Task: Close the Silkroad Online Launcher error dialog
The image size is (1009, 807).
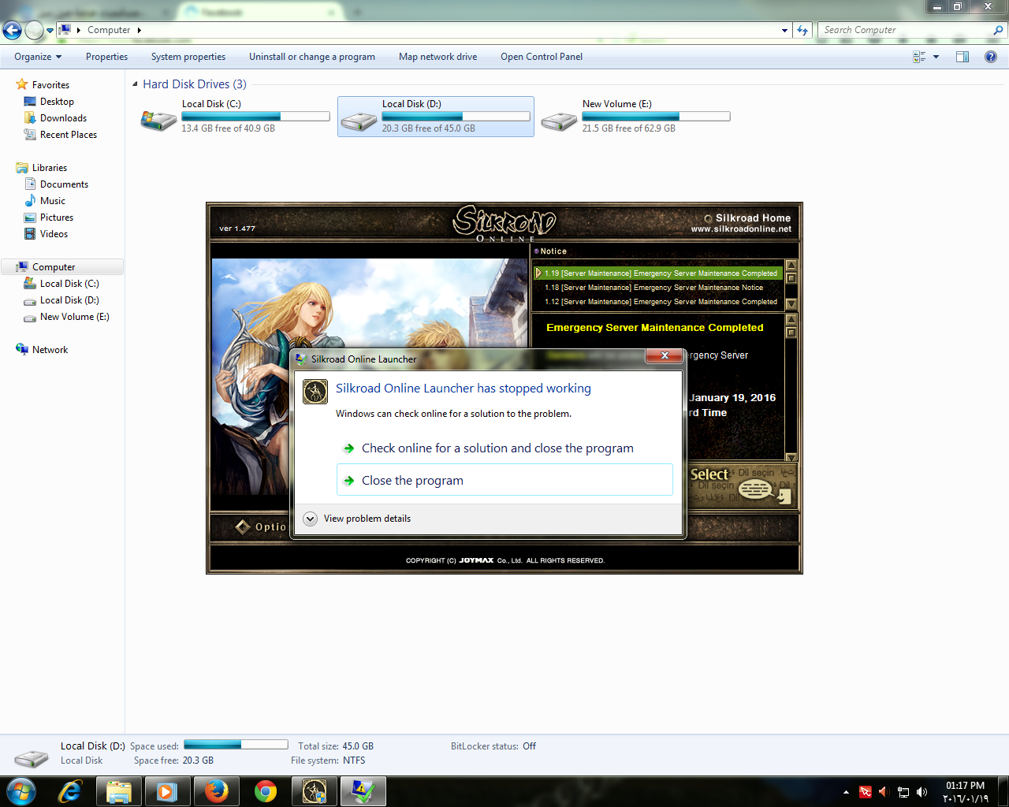Action: coord(664,355)
